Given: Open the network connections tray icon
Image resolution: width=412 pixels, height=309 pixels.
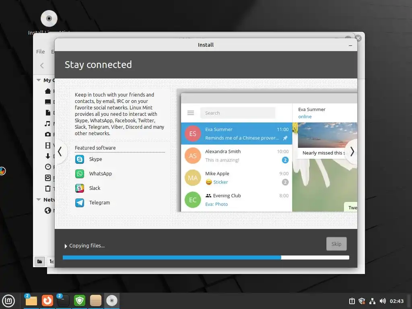Looking at the screenshot, I should pos(372,301).
